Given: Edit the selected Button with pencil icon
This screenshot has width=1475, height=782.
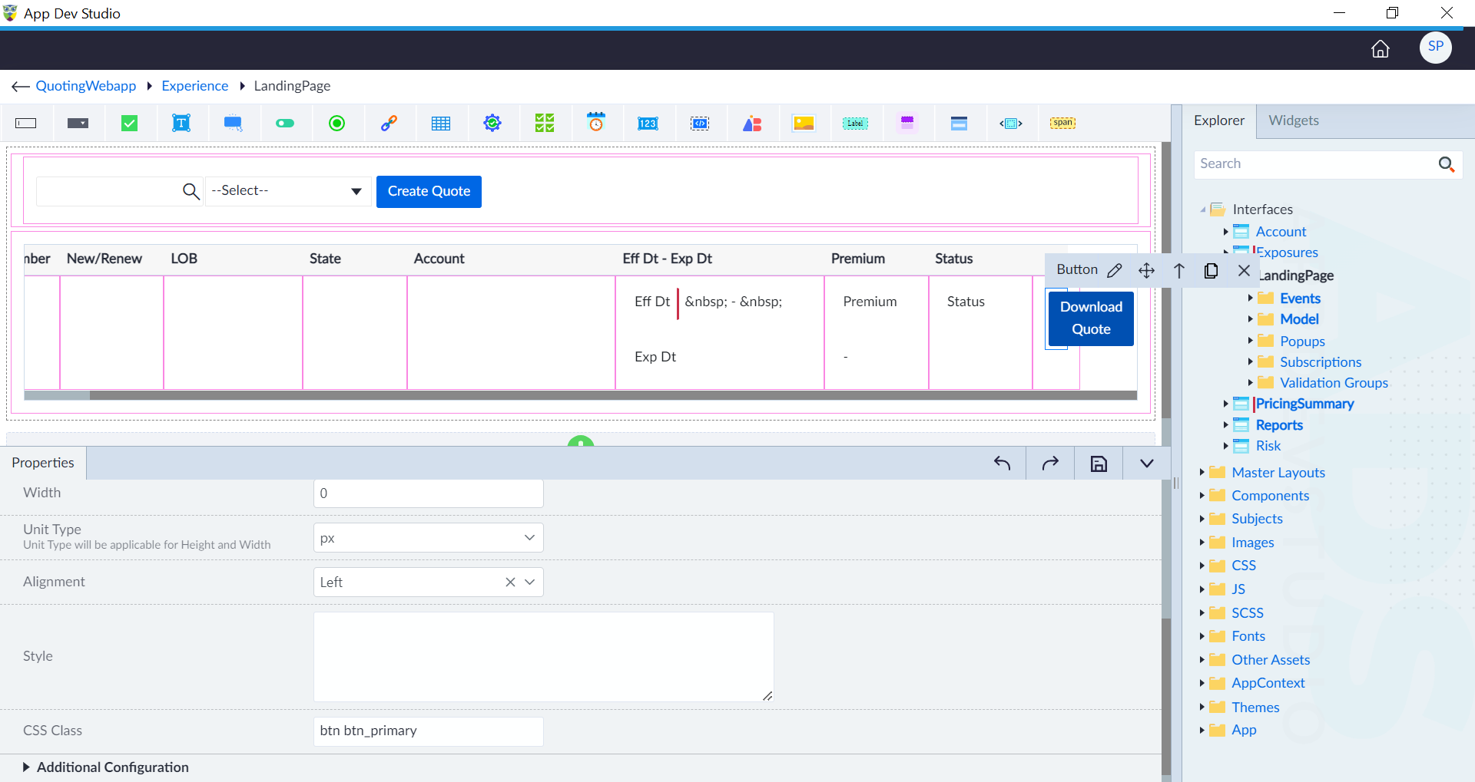Looking at the screenshot, I should pyautogui.click(x=1115, y=270).
